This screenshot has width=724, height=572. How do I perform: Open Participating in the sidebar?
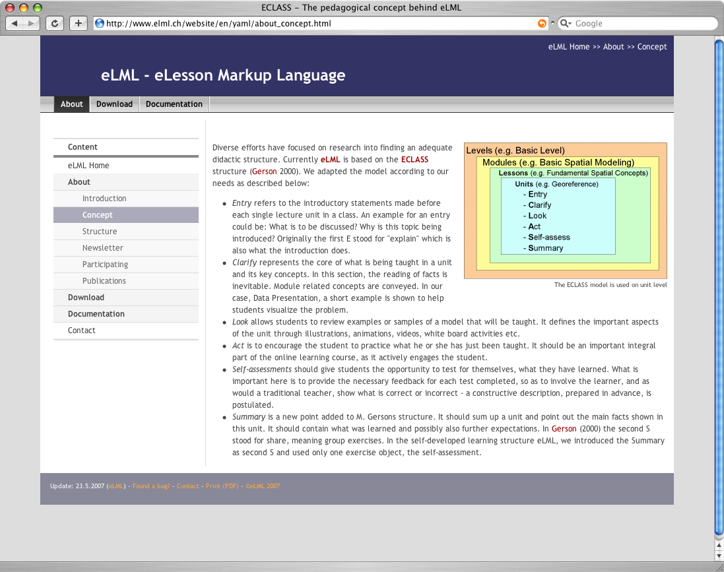tap(126, 265)
